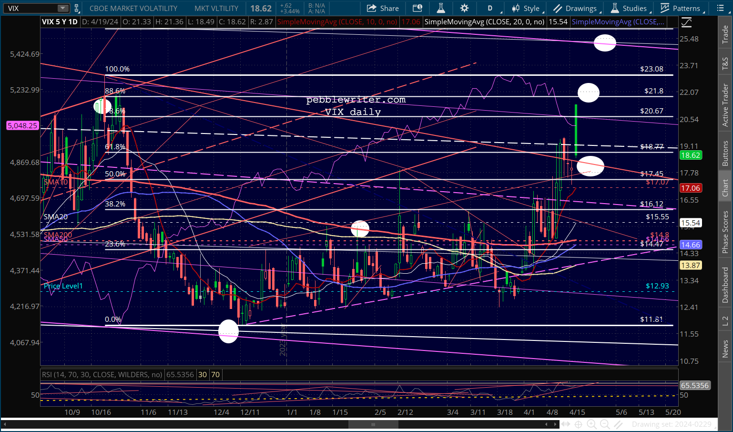Open the Patterns button
Image resolution: width=733 pixels, height=432 pixels.
click(x=680, y=8)
